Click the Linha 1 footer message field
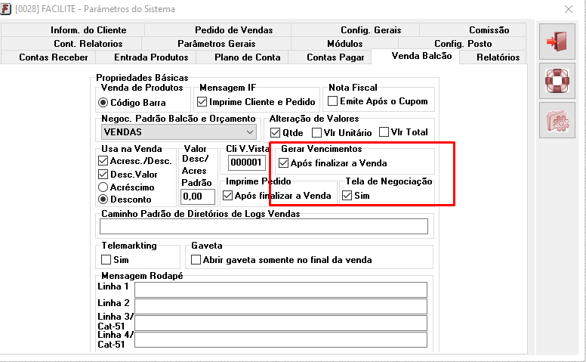The height and width of the screenshot is (362, 586). coord(281,289)
